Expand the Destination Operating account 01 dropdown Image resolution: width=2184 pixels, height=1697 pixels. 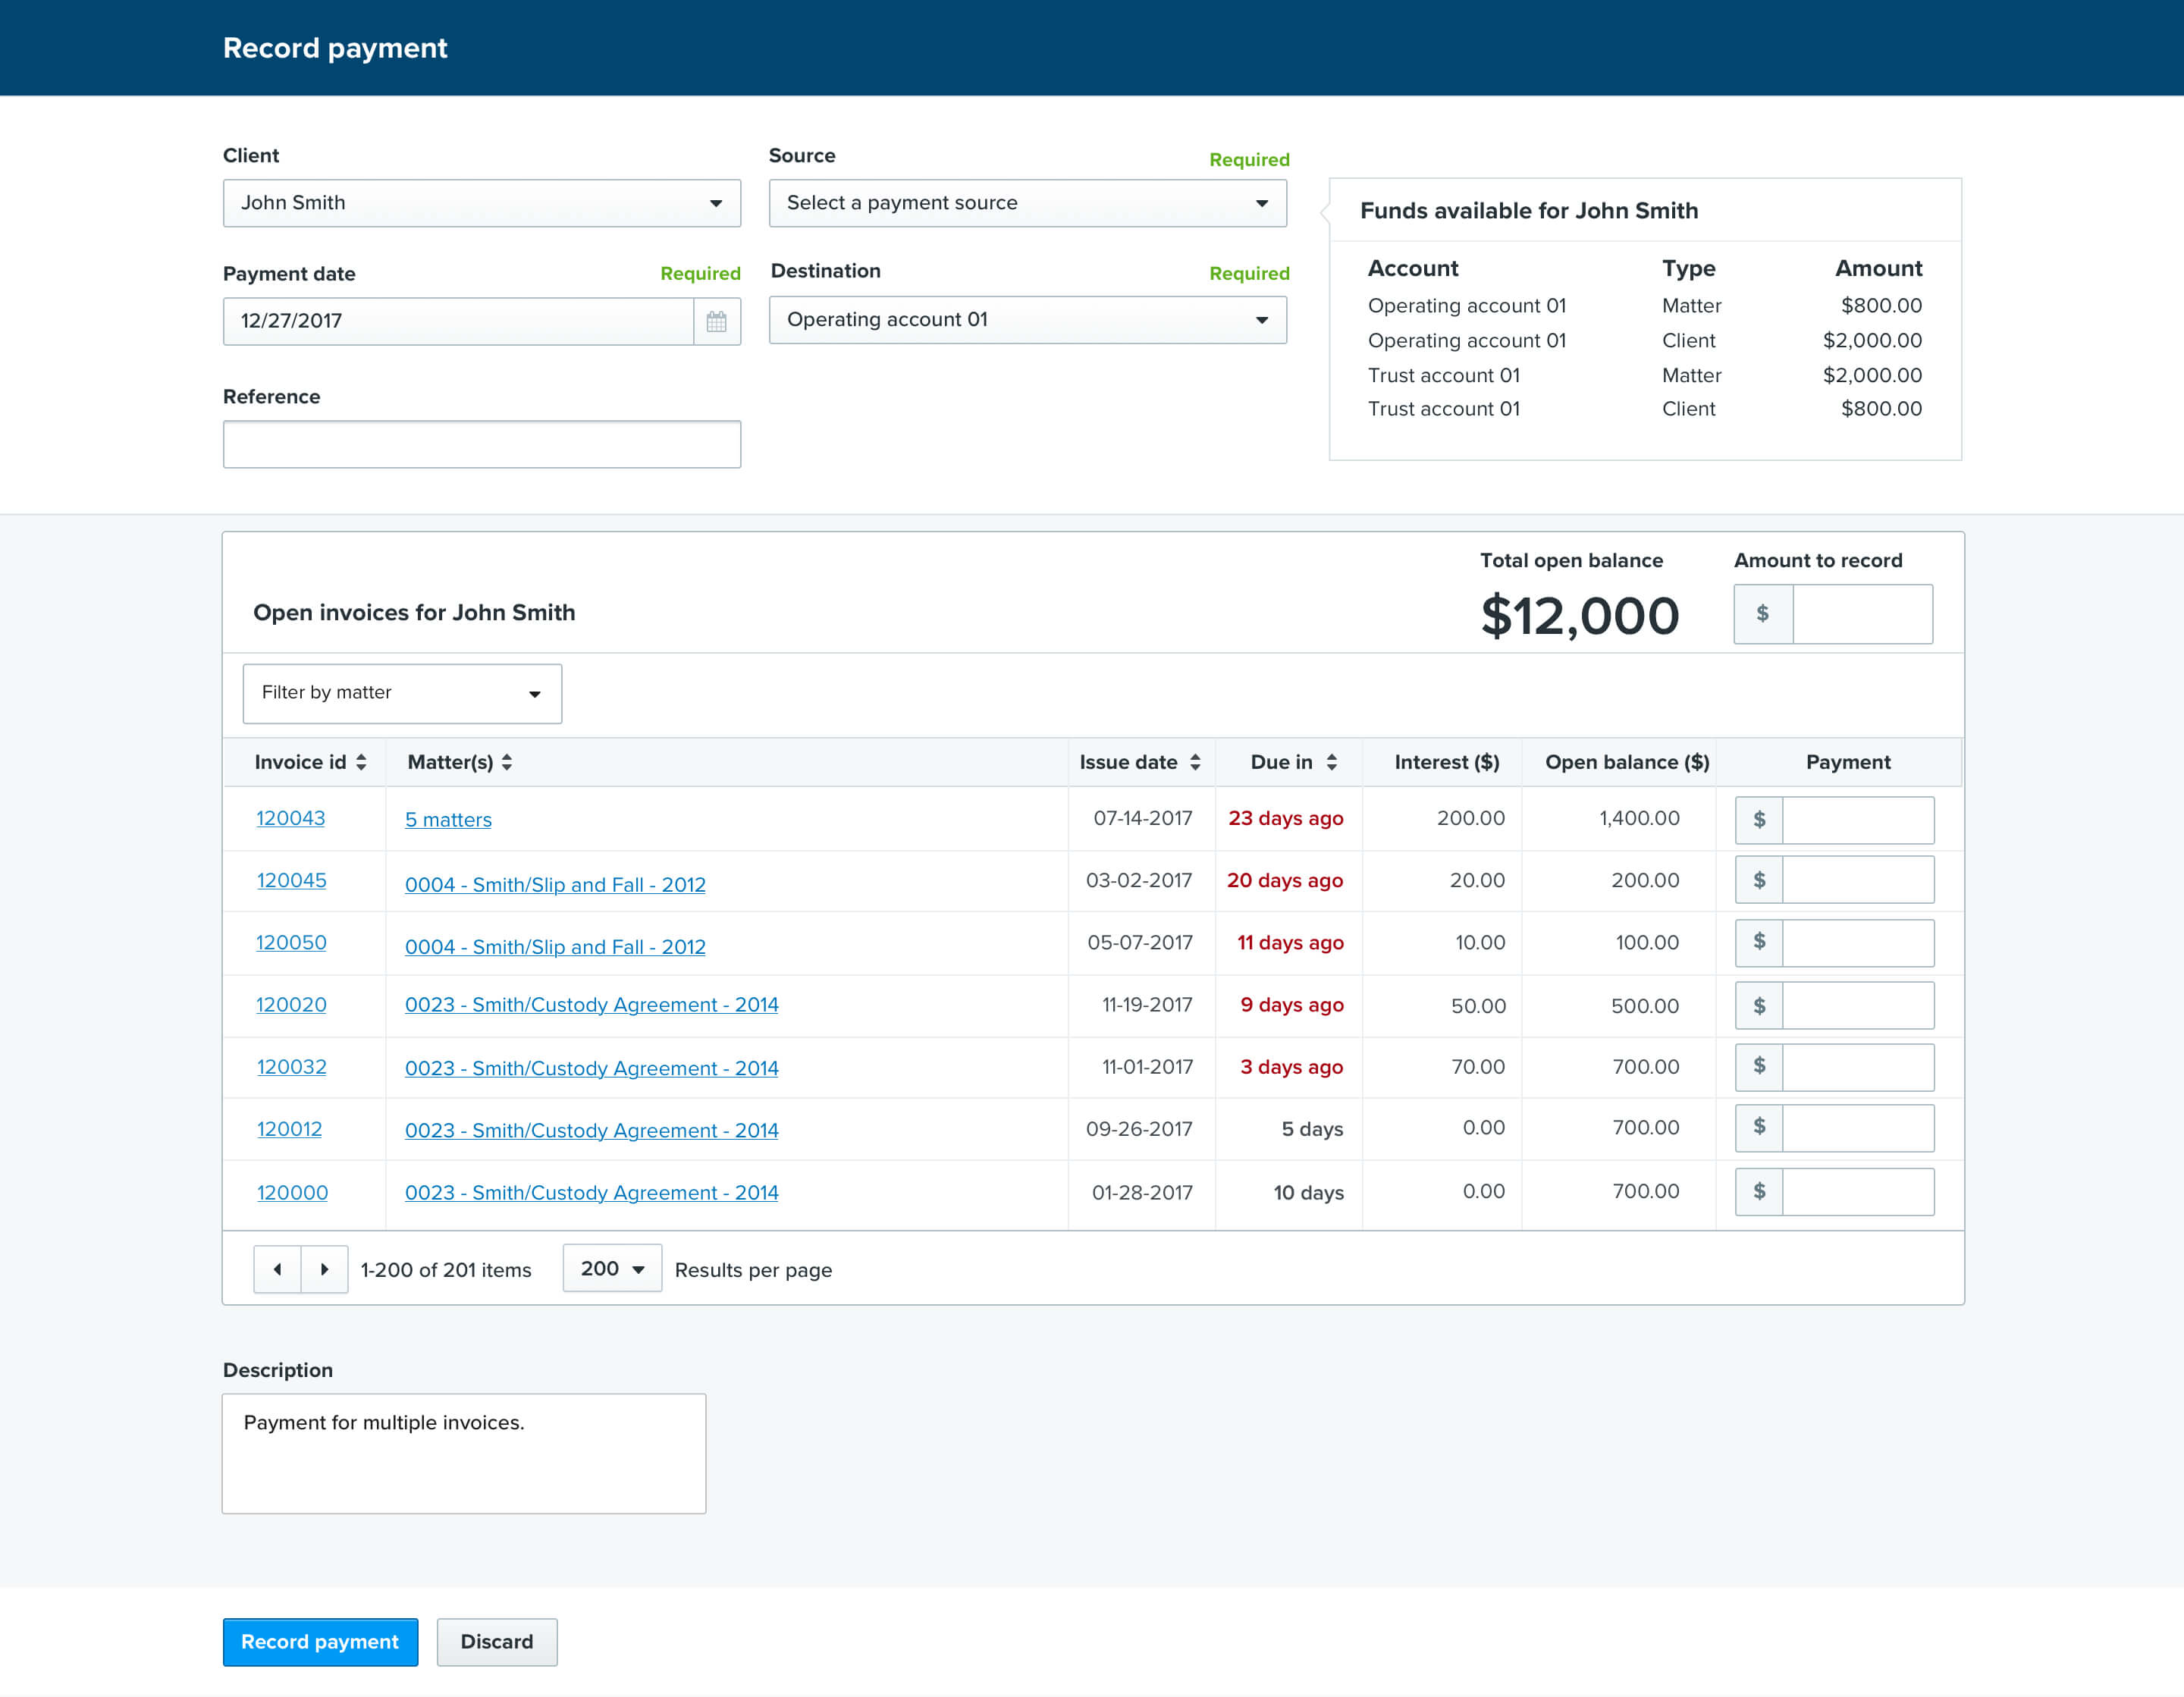(1027, 320)
